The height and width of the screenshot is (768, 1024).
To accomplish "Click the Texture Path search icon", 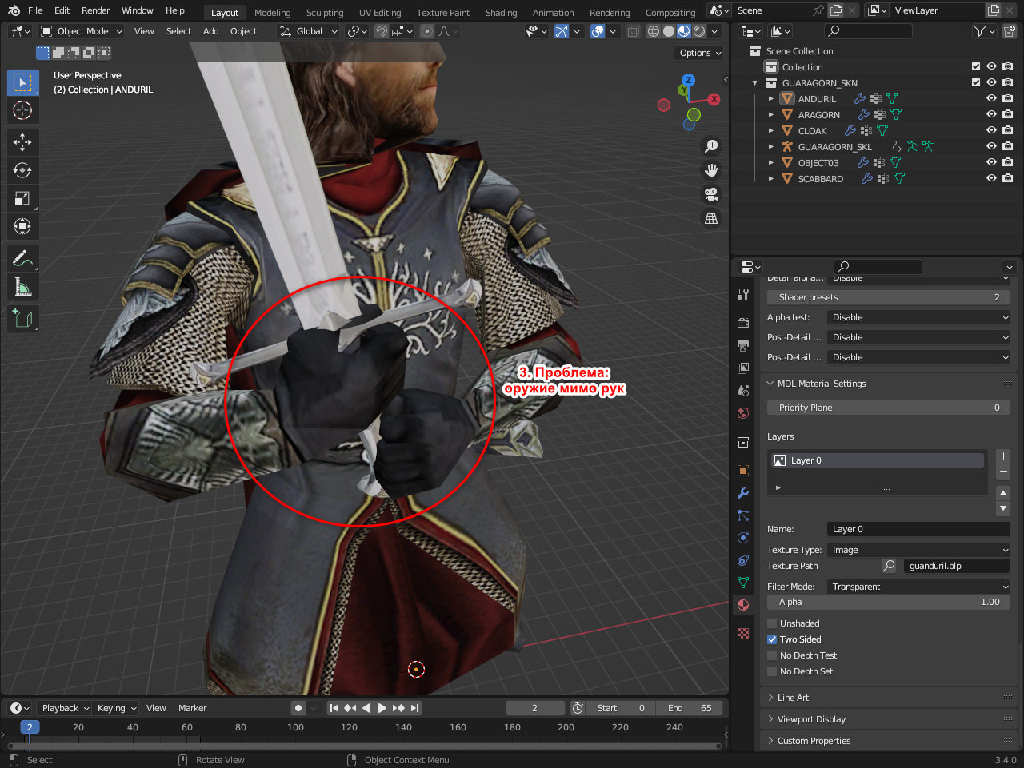I will (889, 566).
